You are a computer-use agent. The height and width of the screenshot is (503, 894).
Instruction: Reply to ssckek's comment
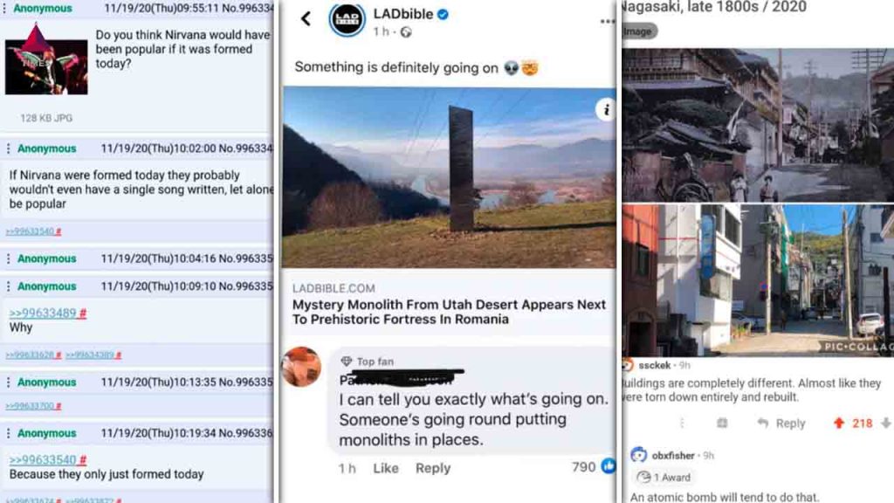[781, 424]
